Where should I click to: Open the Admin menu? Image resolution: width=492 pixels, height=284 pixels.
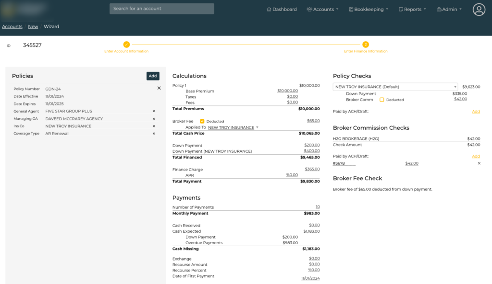coord(449,10)
